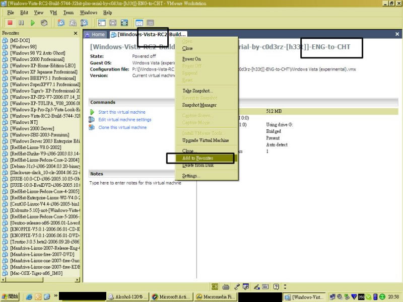The height and width of the screenshot is (302, 403).
Task: Click the icon beside Edit virtual machine settings
Action: (92, 119)
